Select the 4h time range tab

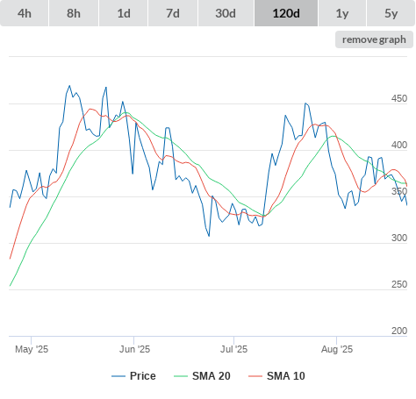pyautogui.click(x=25, y=13)
